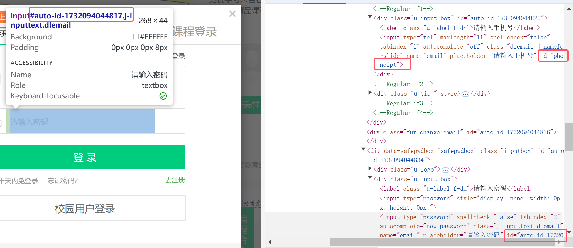Expand the u-logo div node
Screen dimensions: 573x248
[370, 168]
